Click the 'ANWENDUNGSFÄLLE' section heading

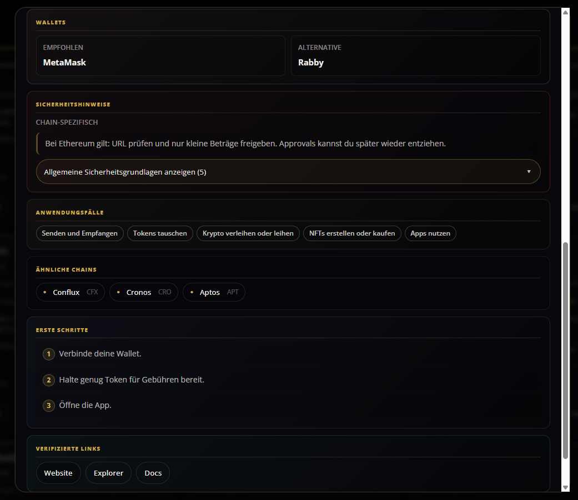pyautogui.click(x=69, y=212)
